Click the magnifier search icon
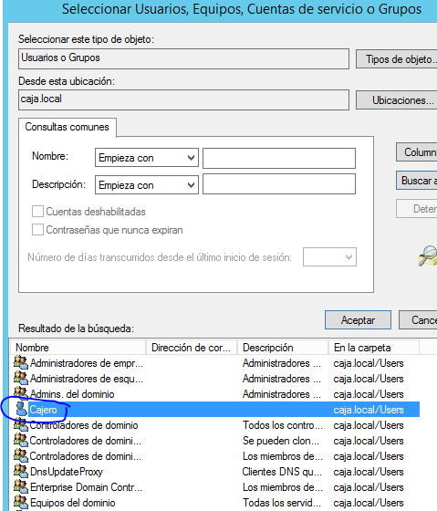Screen dimensions: 437x511 (x=428, y=256)
